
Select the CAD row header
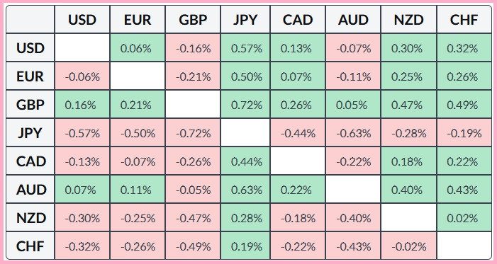click(x=30, y=161)
